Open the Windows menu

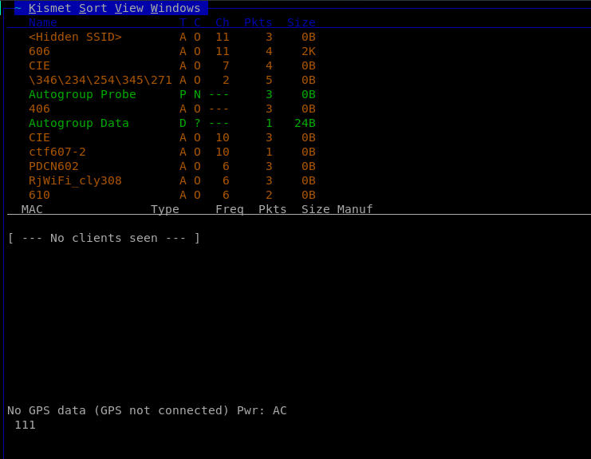[x=175, y=8]
